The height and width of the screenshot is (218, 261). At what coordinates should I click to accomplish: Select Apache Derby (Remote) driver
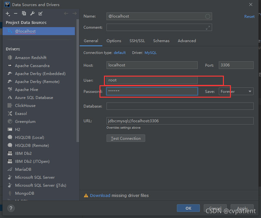[x=39, y=82]
